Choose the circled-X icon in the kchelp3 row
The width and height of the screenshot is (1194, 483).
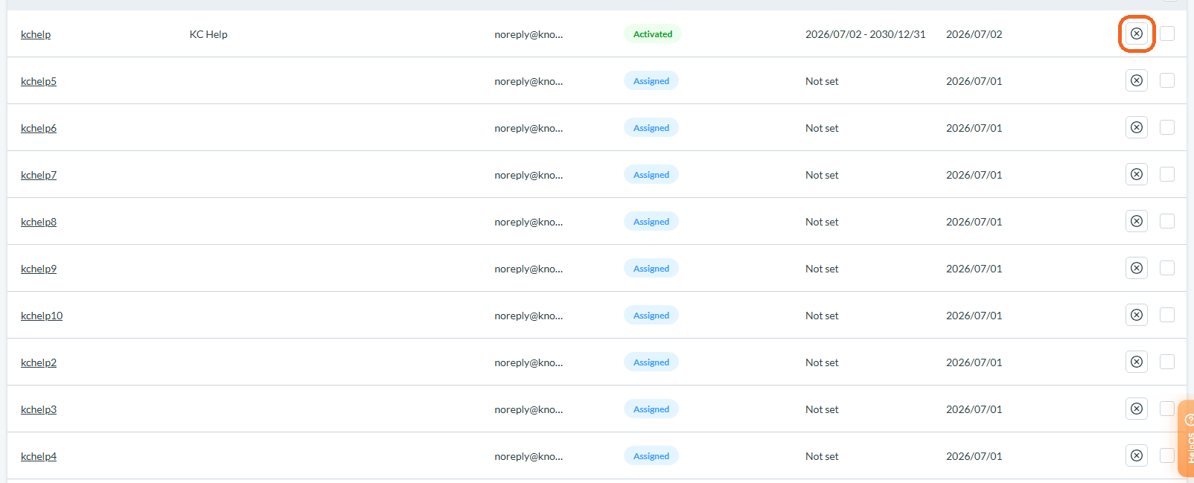click(x=1137, y=409)
